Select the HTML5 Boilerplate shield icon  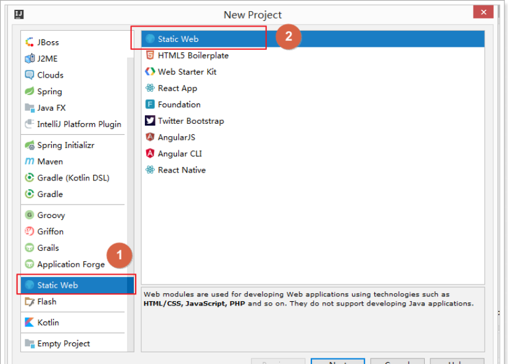tap(150, 55)
